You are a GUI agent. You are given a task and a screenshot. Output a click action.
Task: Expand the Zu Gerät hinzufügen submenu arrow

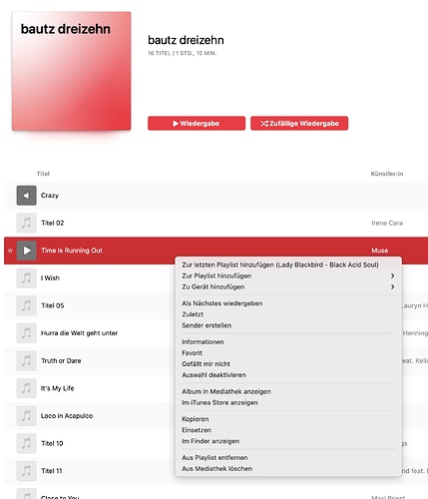coord(393,286)
